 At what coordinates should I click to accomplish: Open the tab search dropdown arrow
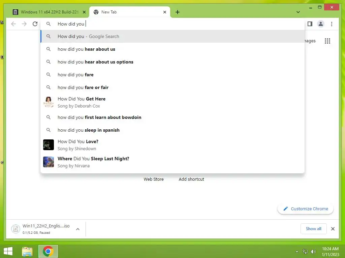point(298,12)
